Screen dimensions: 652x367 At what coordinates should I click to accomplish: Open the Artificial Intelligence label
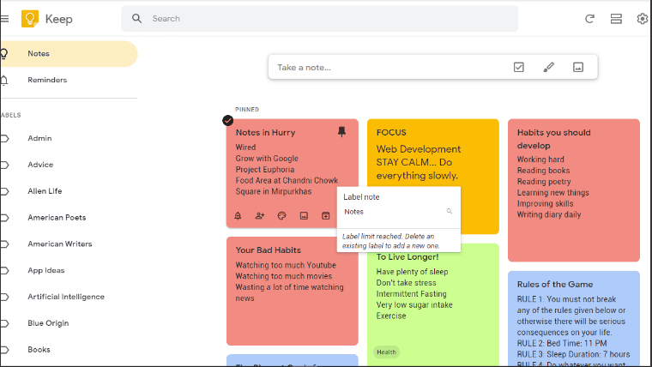click(x=66, y=297)
